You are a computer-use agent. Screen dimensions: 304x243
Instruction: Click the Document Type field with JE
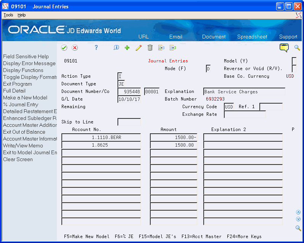[x=121, y=84]
